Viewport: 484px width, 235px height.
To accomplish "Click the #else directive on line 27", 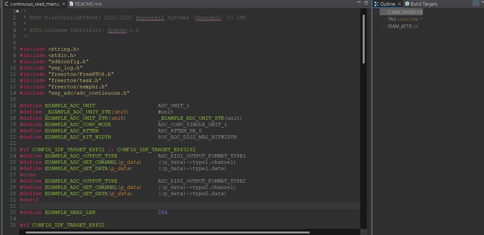I will pos(28,175).
